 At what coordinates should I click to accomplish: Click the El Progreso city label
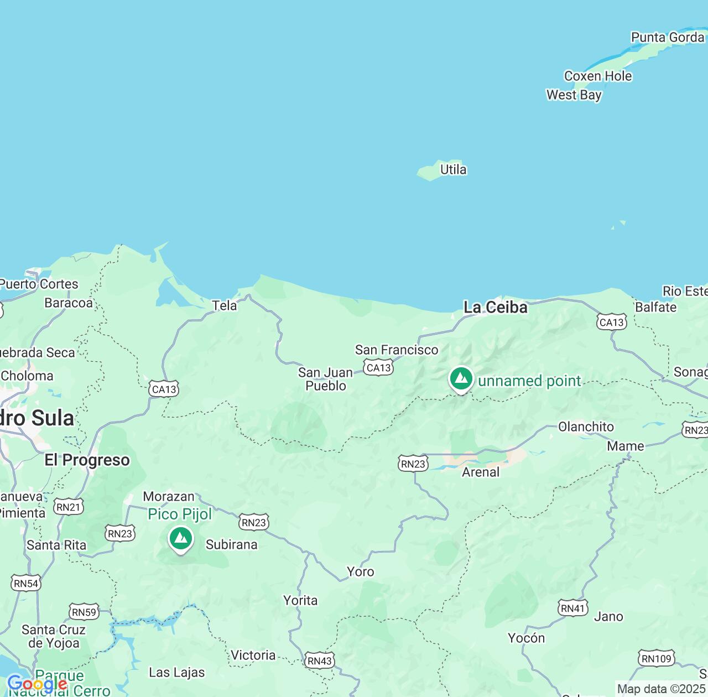pos(87,460)
